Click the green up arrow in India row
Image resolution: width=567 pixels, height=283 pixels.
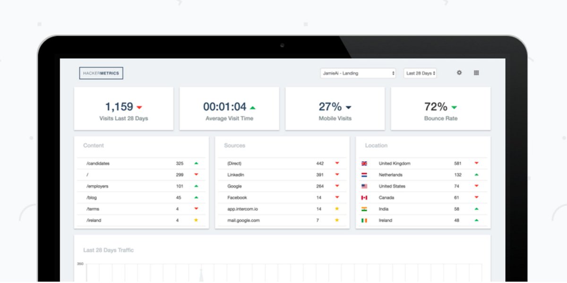(477, 208)
